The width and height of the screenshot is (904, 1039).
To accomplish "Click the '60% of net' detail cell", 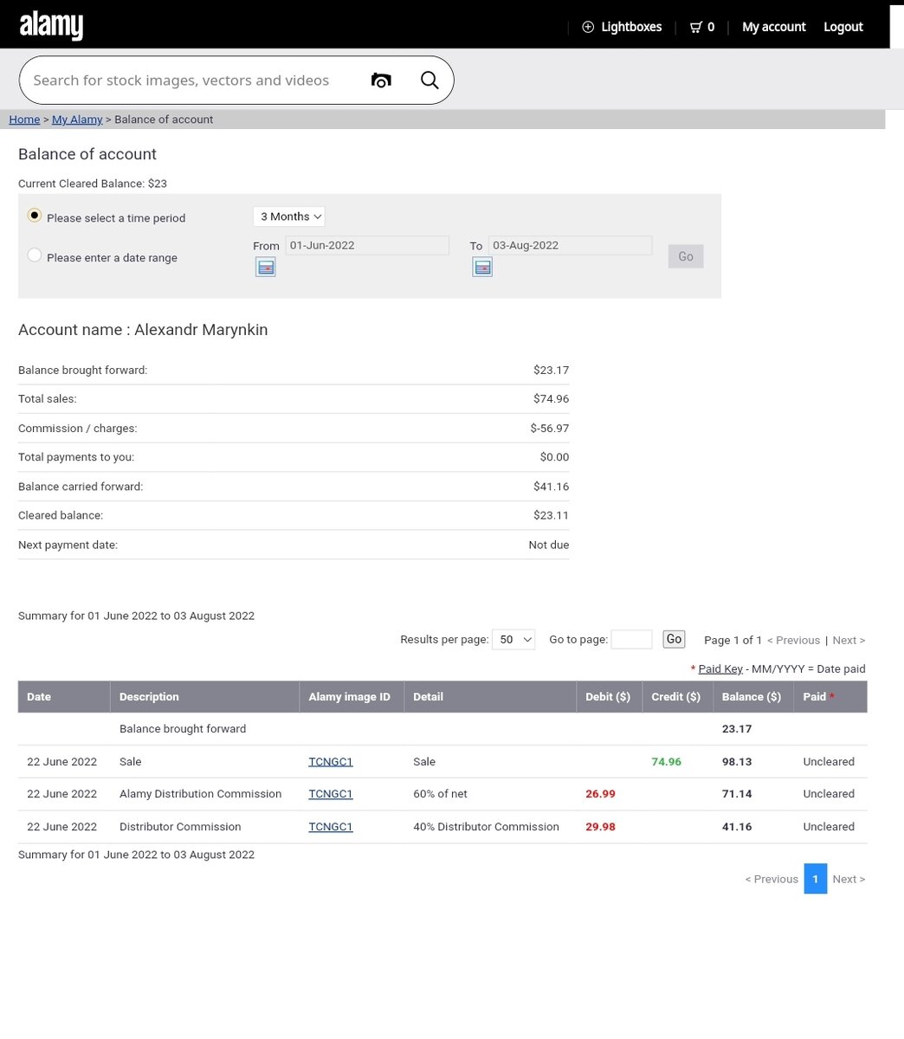I will coord(440,794).
